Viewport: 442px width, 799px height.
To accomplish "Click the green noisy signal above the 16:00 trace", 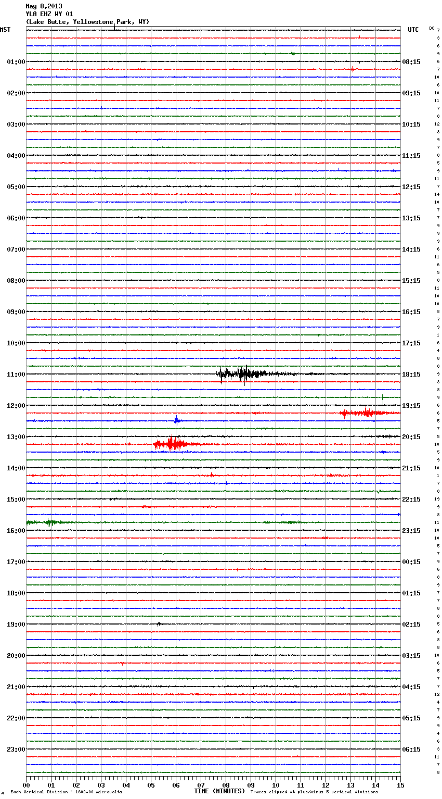I will tap(48, 522).
